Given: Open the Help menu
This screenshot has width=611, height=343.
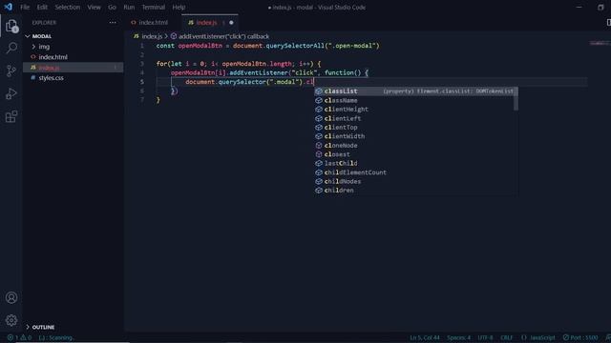Looking at the screenshot, I should coord(179,7).
